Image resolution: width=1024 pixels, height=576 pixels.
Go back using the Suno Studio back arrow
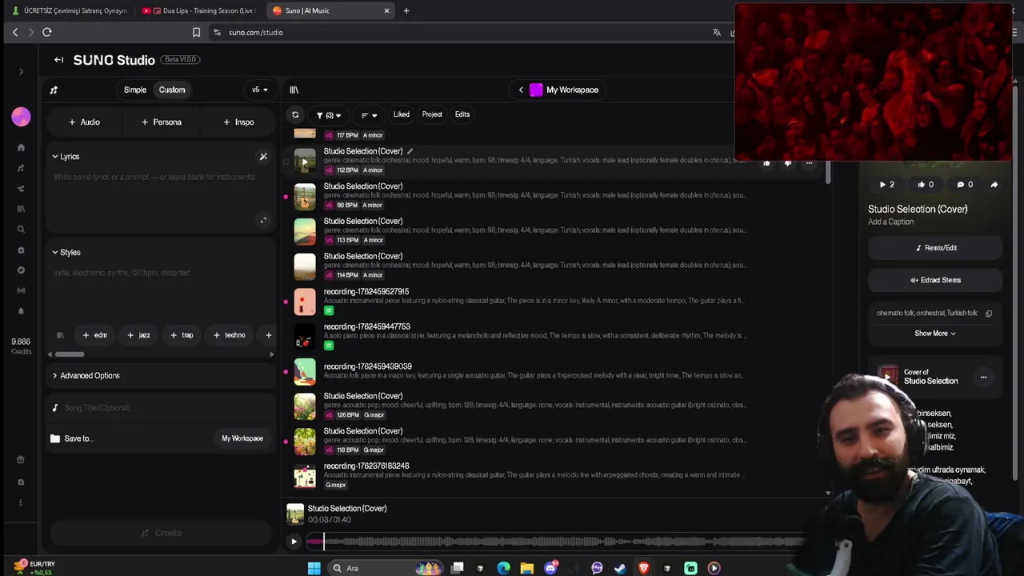click(x=58, y=60)
